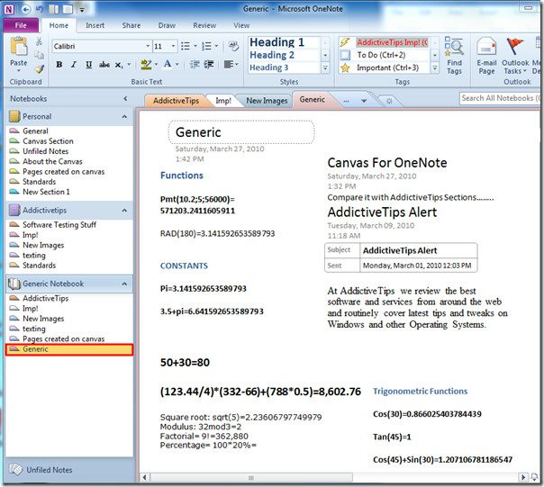Collapse the Personal notebook
Image resolution: width=544 pixels, height=487 pixels.
click(x=124, y=116)
